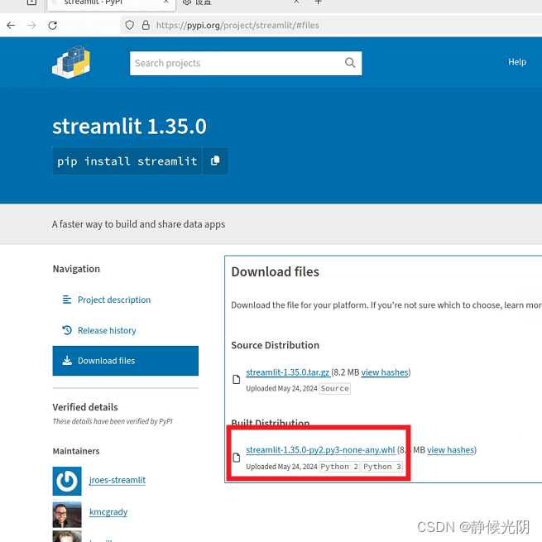This screenshot has height=542, width=542.
Task: Go back with the browser back arrow
Action: tap(11, 25)
